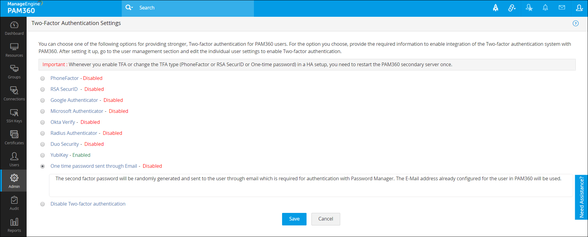This screenshot has width=588, height=237.
Task: Go to SSH Keys in sidebar
Action: pyautogui.click(x=14, y=116)
